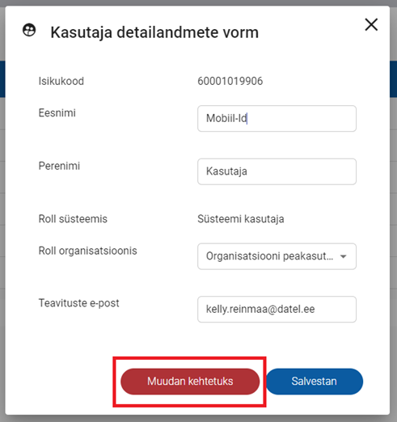Click the Roll organisatsioonis label
Image resolution: width=397 pixels, height=422 pixels.
(x=88, y=251)
